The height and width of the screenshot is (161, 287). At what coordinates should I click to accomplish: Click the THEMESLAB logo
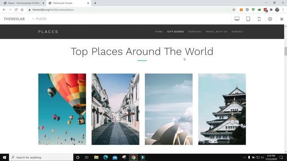click(14, 19)
